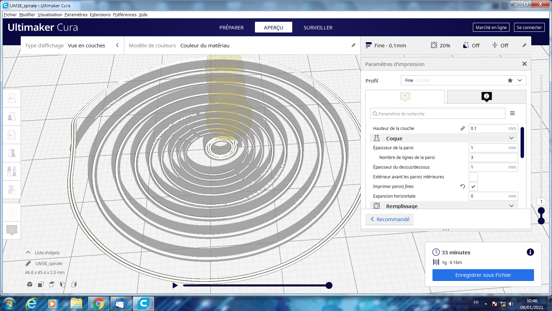
Task: Click the reset arrow for Imprimer parois fines
Action: coord(463,186)
